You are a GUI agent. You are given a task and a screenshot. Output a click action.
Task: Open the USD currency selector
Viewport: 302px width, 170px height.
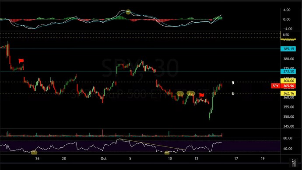pos(286,35)
